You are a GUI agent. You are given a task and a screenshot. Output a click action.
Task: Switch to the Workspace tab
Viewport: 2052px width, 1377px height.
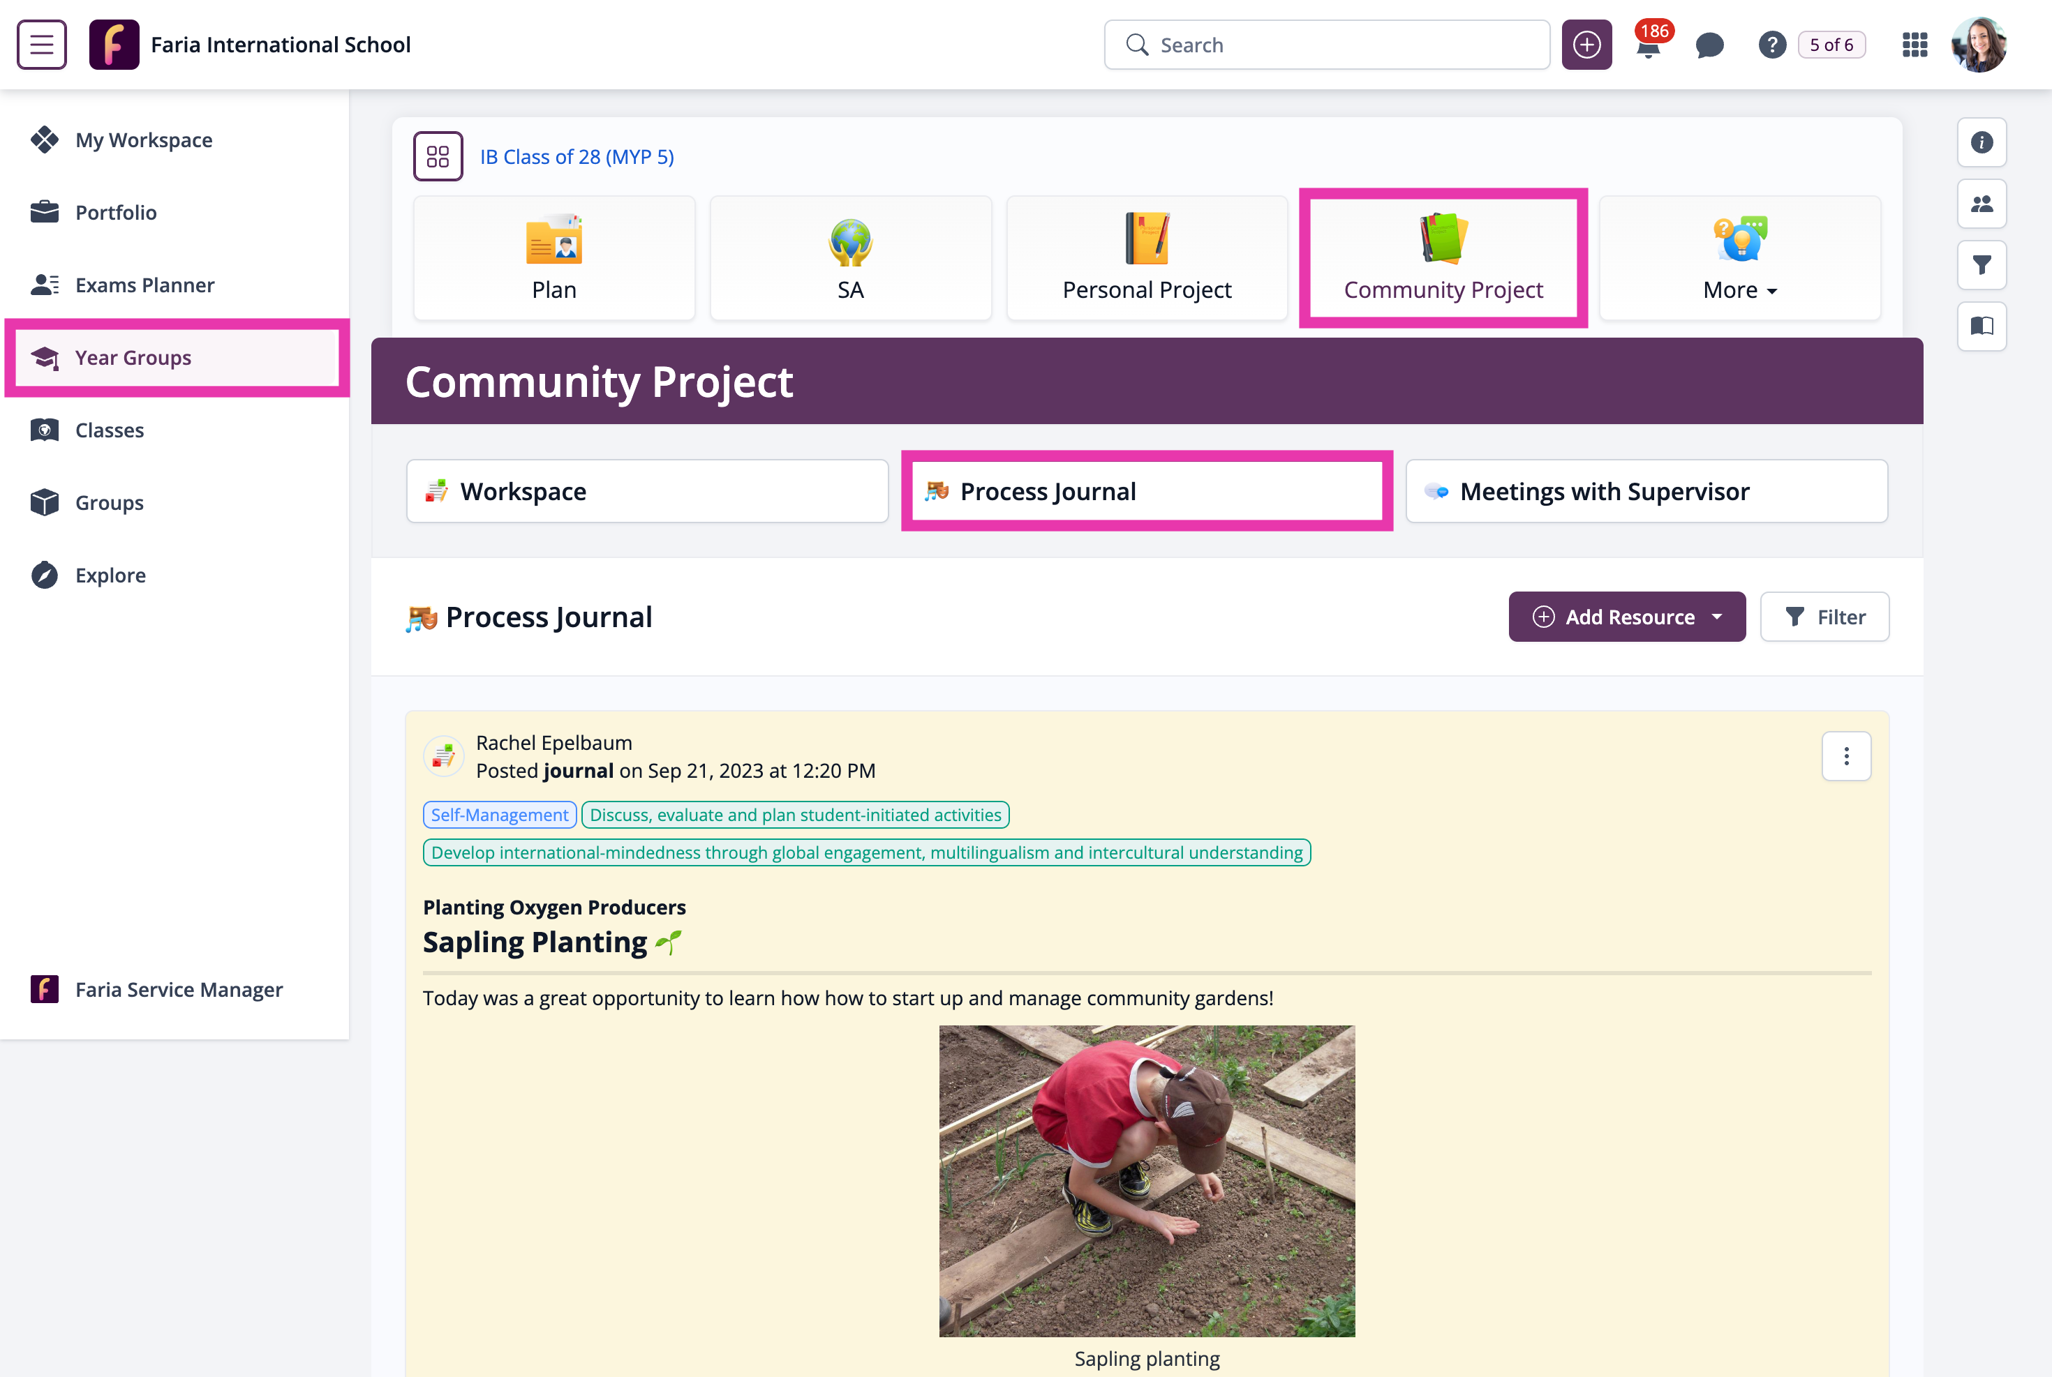point(648,491)
